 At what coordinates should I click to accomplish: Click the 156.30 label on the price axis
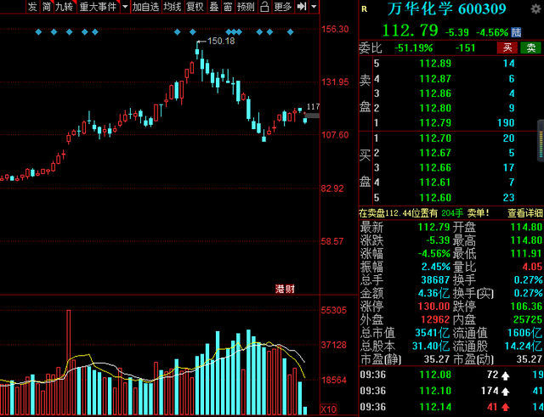coord(335,29)
